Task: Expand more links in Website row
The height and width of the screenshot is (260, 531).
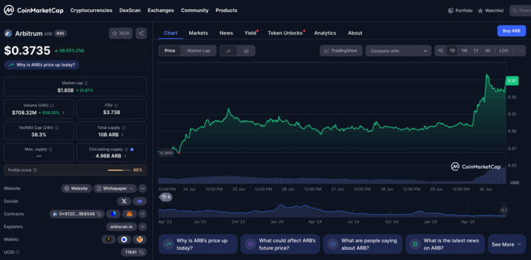Action: coord(142,188)
